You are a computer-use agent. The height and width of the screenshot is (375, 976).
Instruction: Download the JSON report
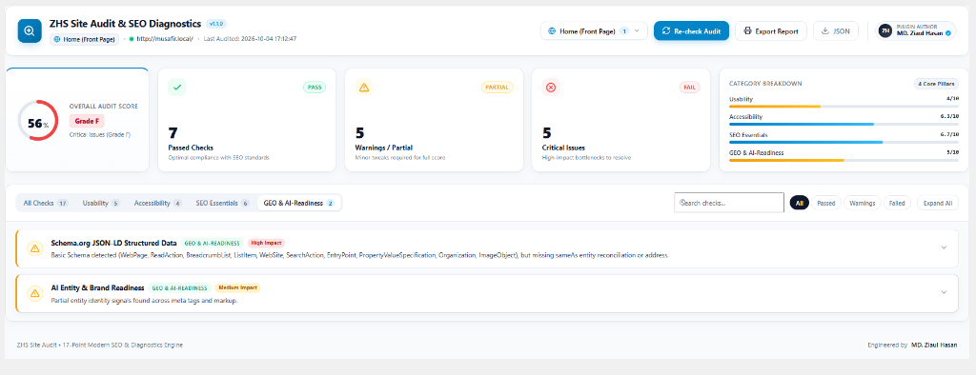click(x=835, y=31)
